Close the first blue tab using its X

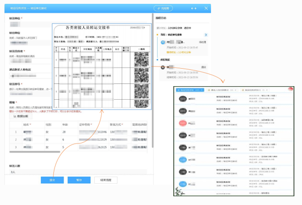202,90
